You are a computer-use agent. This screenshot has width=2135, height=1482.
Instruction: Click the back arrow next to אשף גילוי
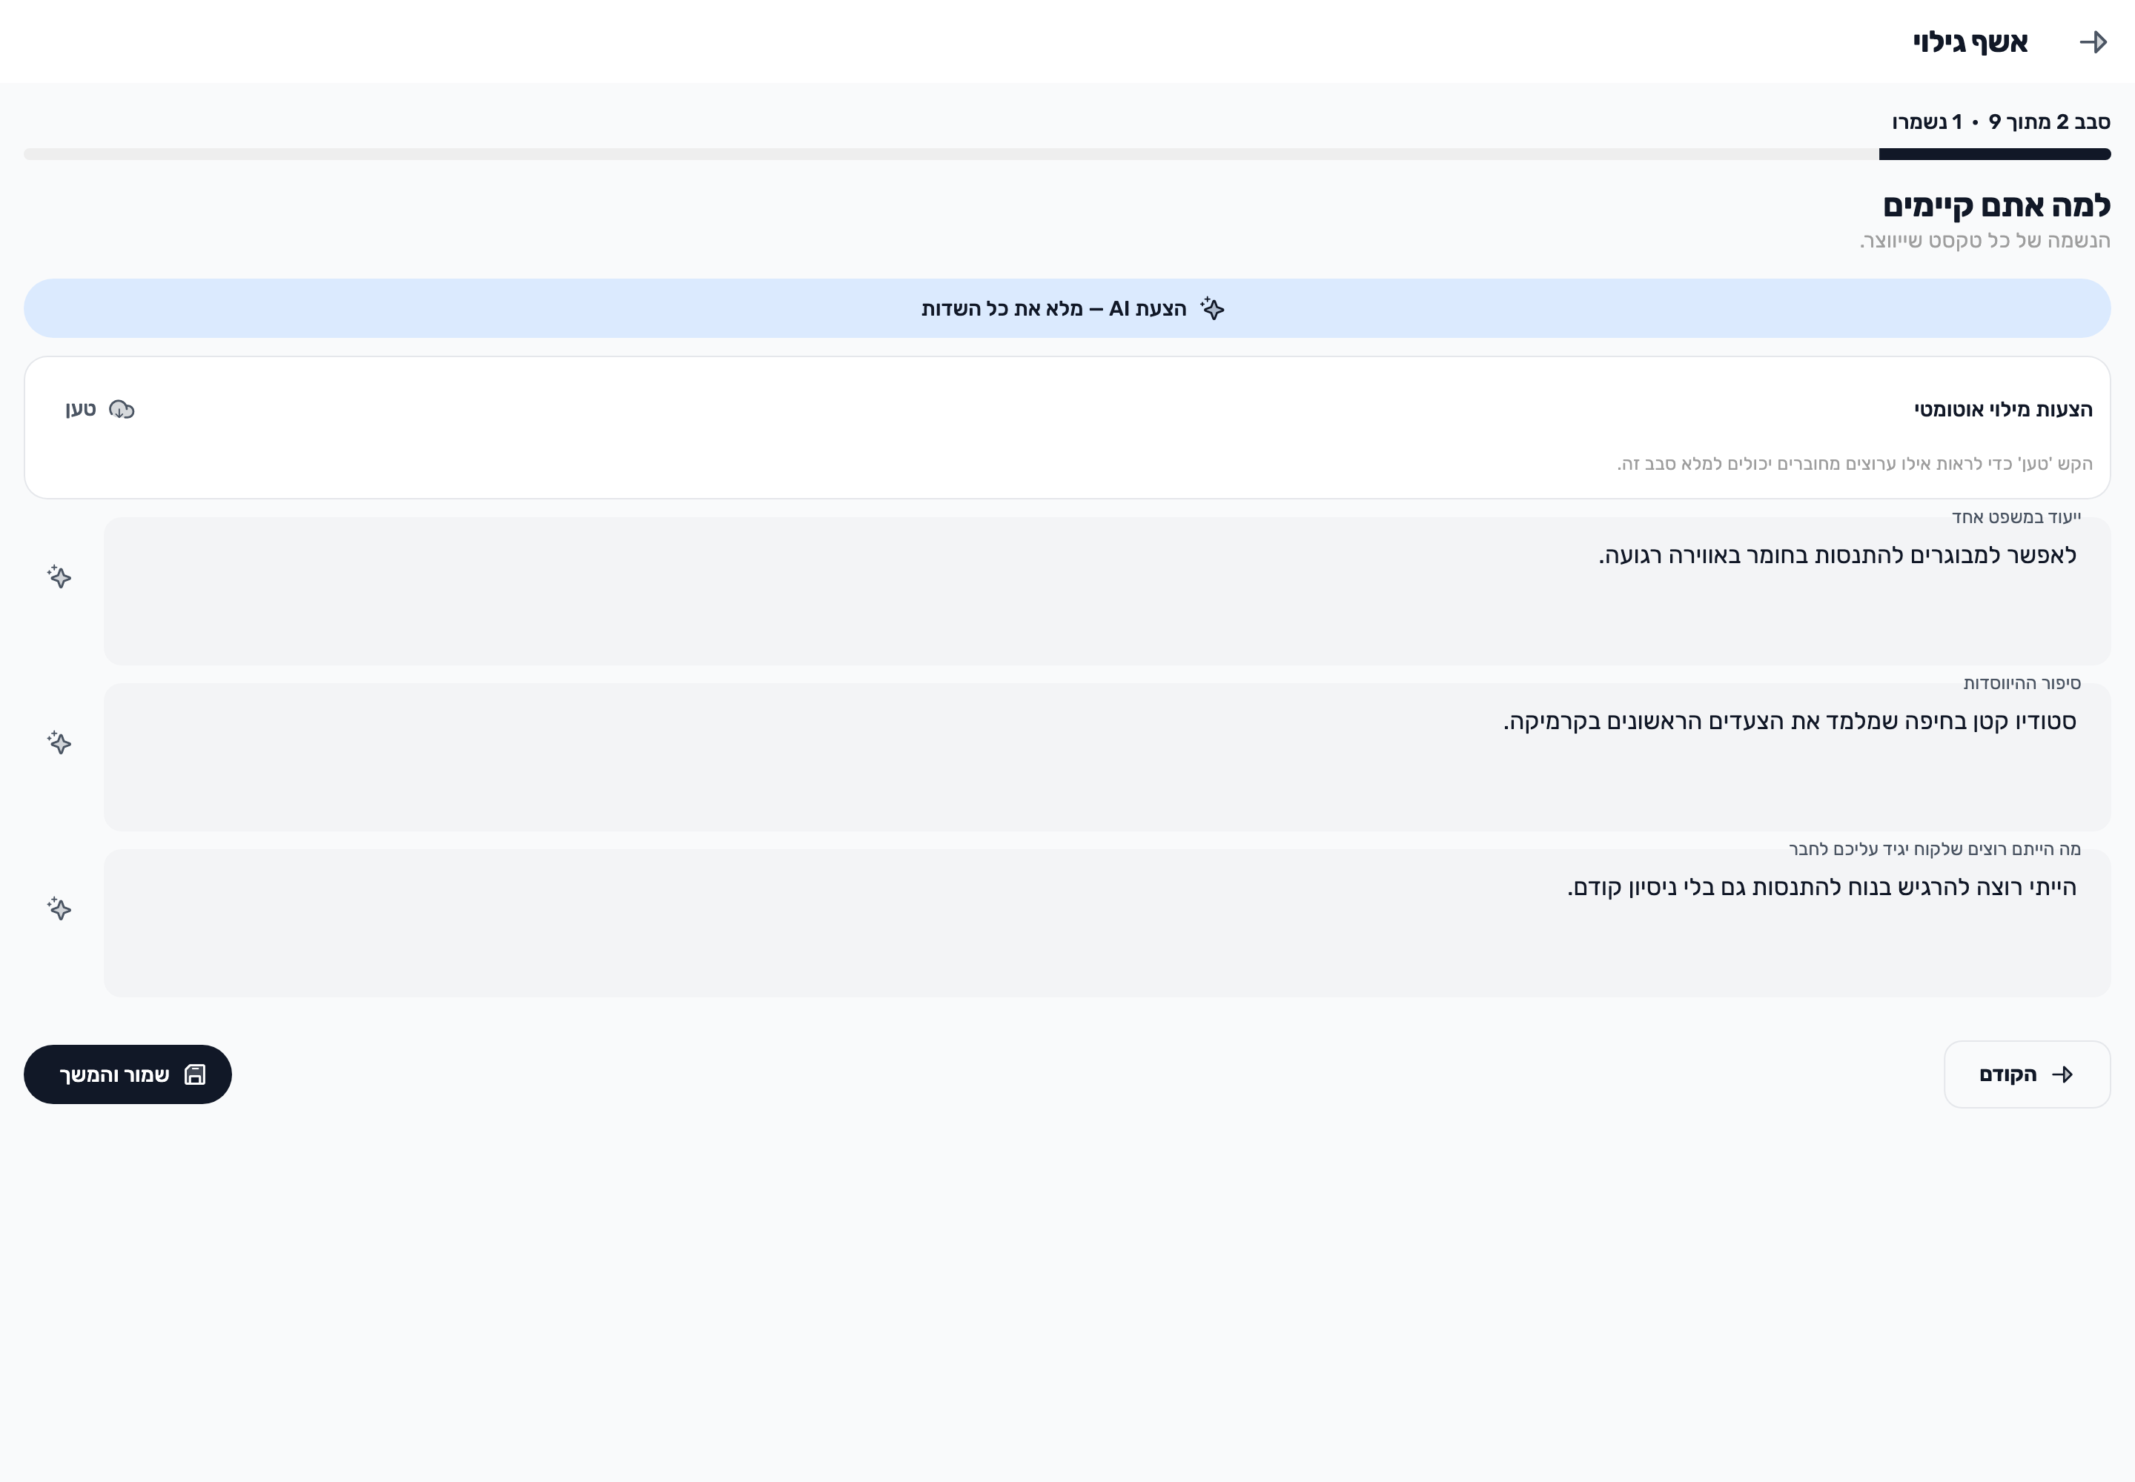click(x=2092, y=41)
